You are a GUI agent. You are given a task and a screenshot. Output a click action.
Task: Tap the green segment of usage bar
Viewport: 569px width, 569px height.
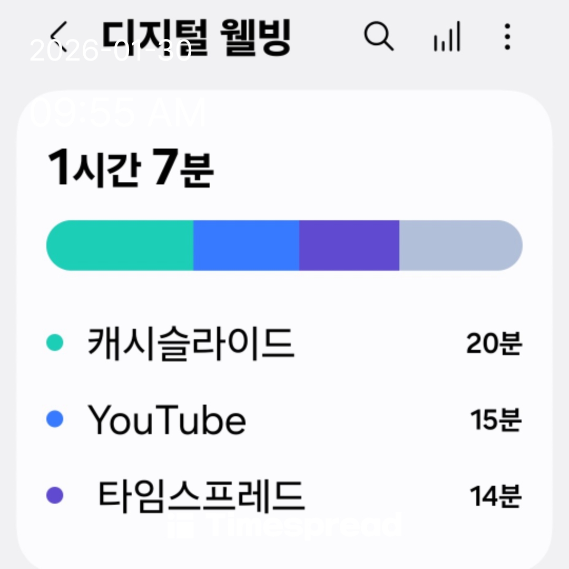120,246
